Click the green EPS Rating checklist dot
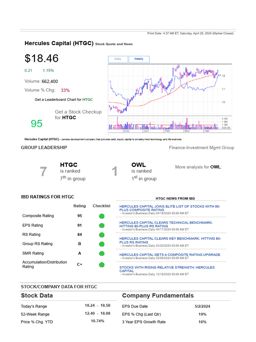The height and width of the screenshot is (342, 256). point(102,225)
